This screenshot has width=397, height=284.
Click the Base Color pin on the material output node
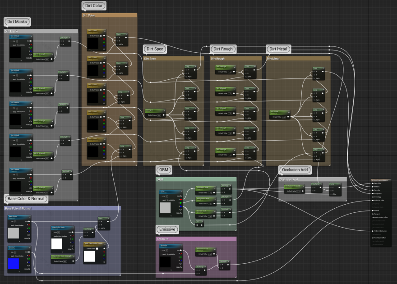pos(373,183)
